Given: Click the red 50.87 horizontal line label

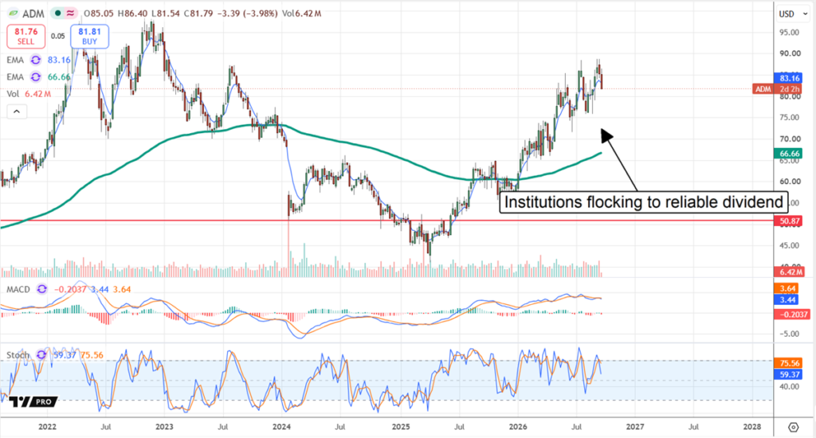Looking at the screenshot, I should pyautogui.click(x=790, y=221).
